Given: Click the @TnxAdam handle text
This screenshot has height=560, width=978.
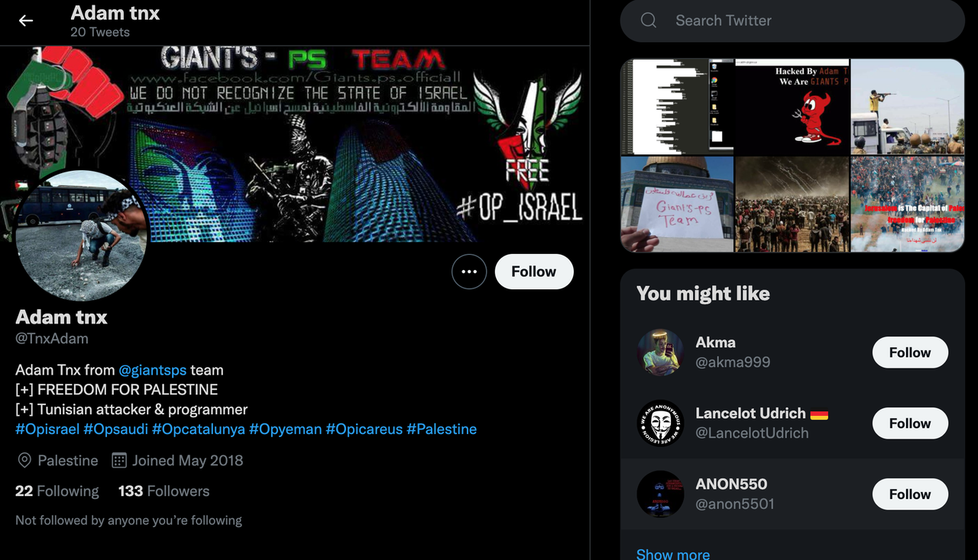Looking at the screenshot, I should [52, 339].
